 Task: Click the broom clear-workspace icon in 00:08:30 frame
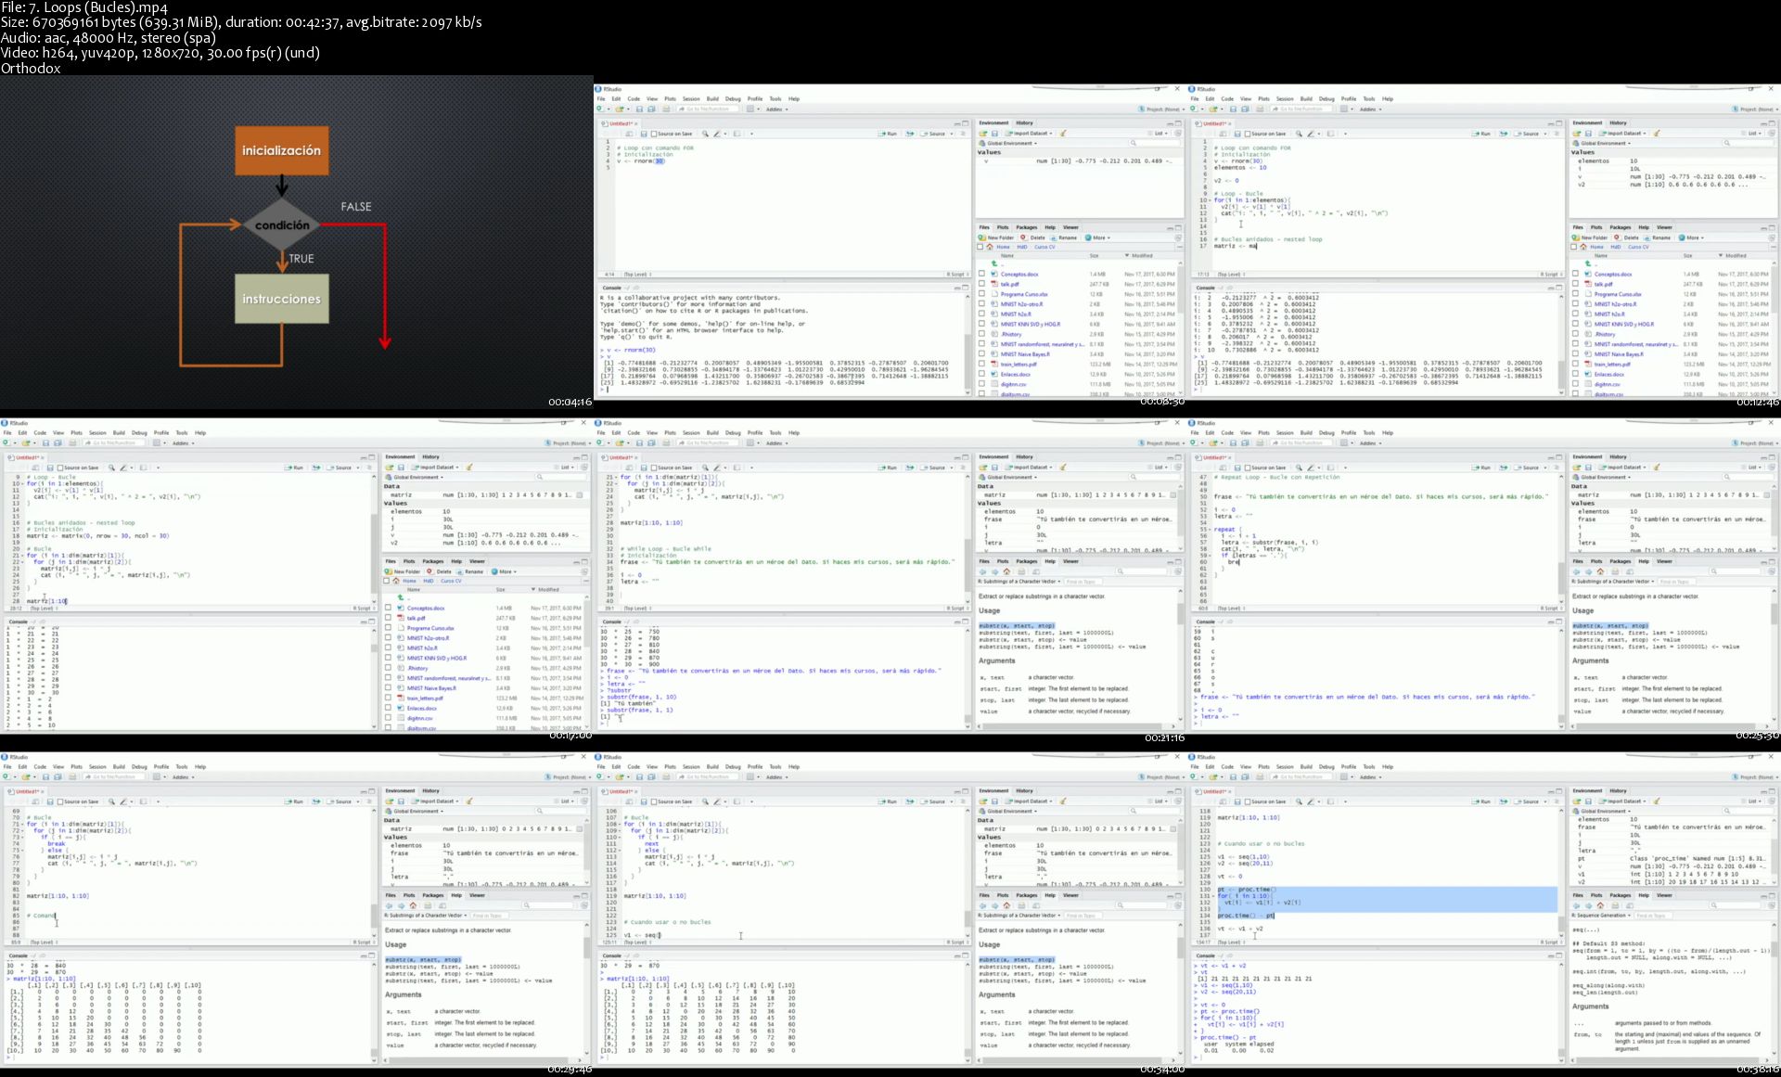(x=1063, y=134)
